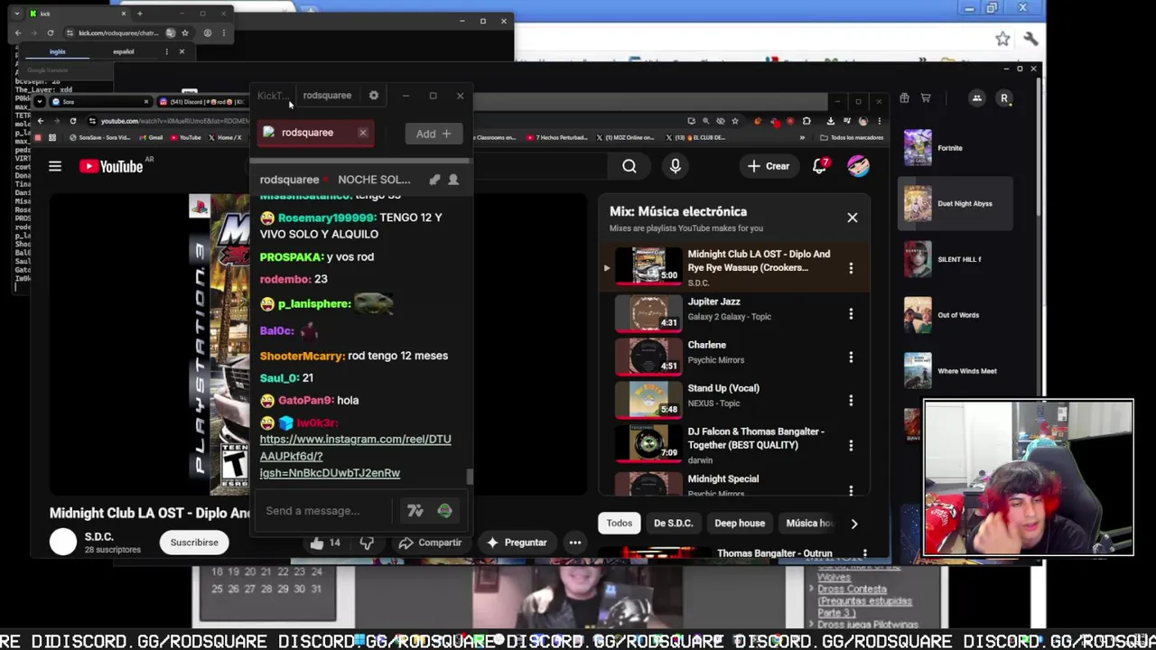Open settings gear in the KickTalk chat window
Screen dimensions: 1156x650
(374, 95)
